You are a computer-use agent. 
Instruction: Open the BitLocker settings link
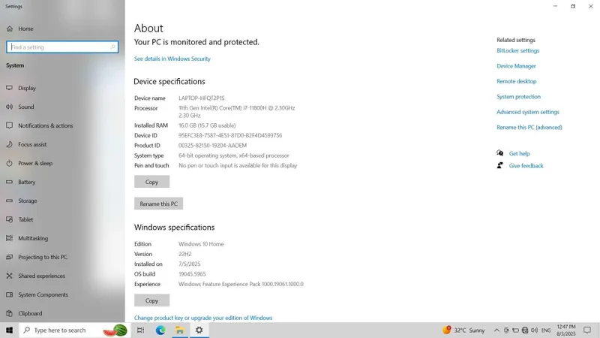[517, 50]
